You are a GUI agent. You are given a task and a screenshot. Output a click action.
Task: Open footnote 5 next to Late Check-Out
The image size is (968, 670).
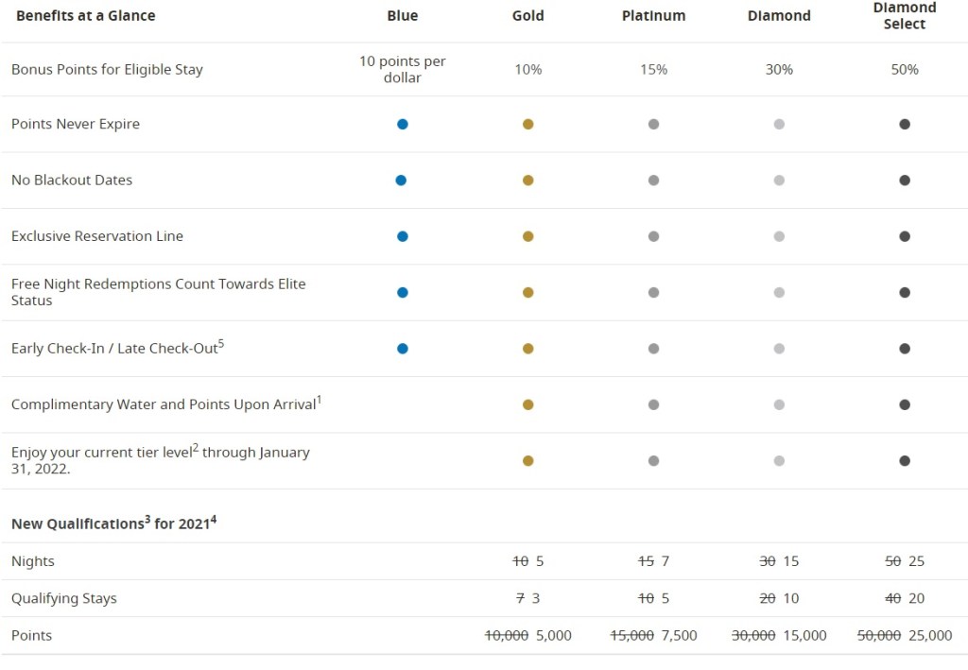tap(221, 344)
